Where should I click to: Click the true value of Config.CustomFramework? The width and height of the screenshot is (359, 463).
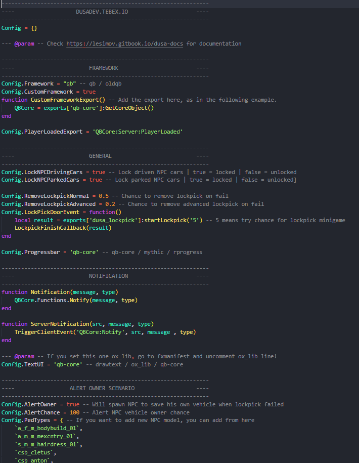pos(88,92)
